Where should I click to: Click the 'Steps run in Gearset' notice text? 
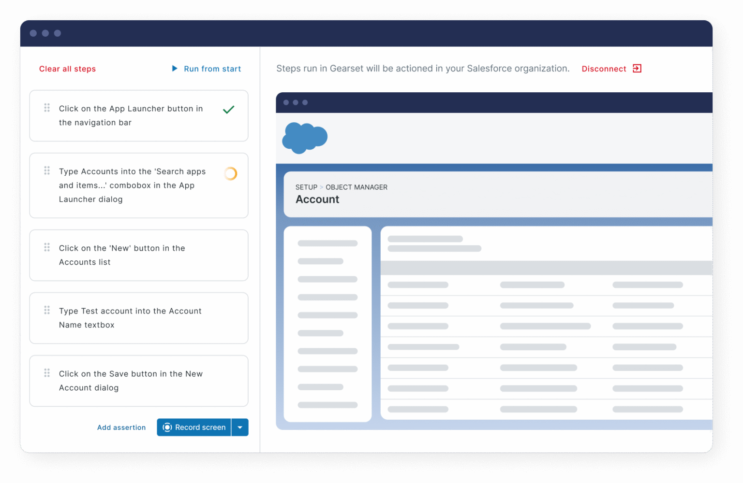423,69
